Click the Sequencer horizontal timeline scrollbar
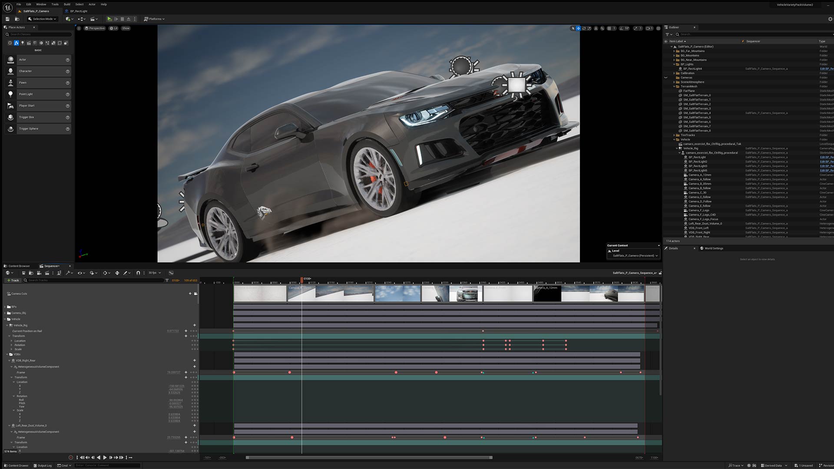The height and width of the screenshot is (469, 834). 369,458
